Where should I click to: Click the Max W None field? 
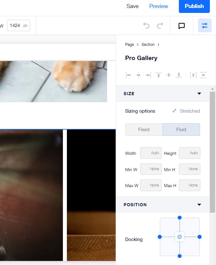pos(151,185)
